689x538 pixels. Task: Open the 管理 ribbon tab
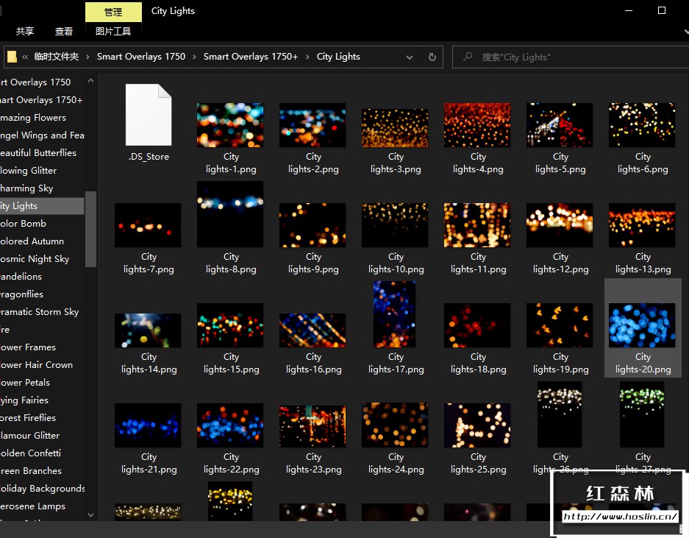coord(113,12)
